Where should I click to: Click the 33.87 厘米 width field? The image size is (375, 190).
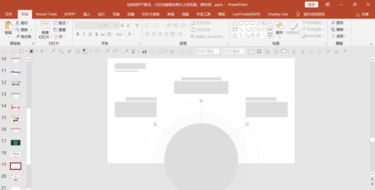tap(207, 51)
